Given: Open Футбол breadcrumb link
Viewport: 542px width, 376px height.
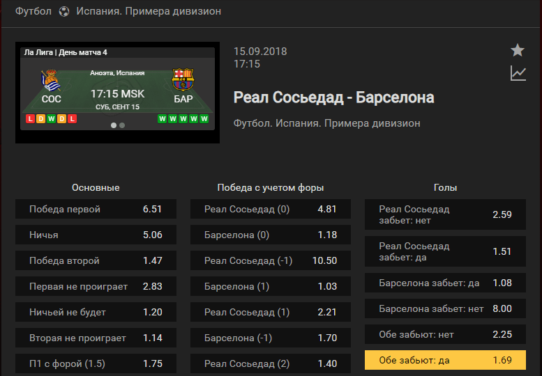Looking at the screenshot, I should 33,11.
